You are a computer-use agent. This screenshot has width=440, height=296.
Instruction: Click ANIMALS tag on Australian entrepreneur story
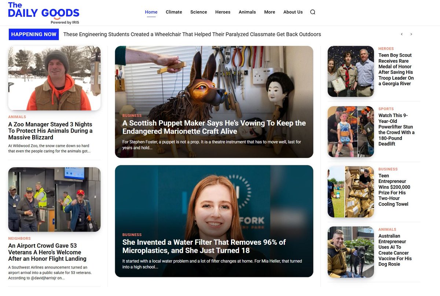tap(388, 230)
